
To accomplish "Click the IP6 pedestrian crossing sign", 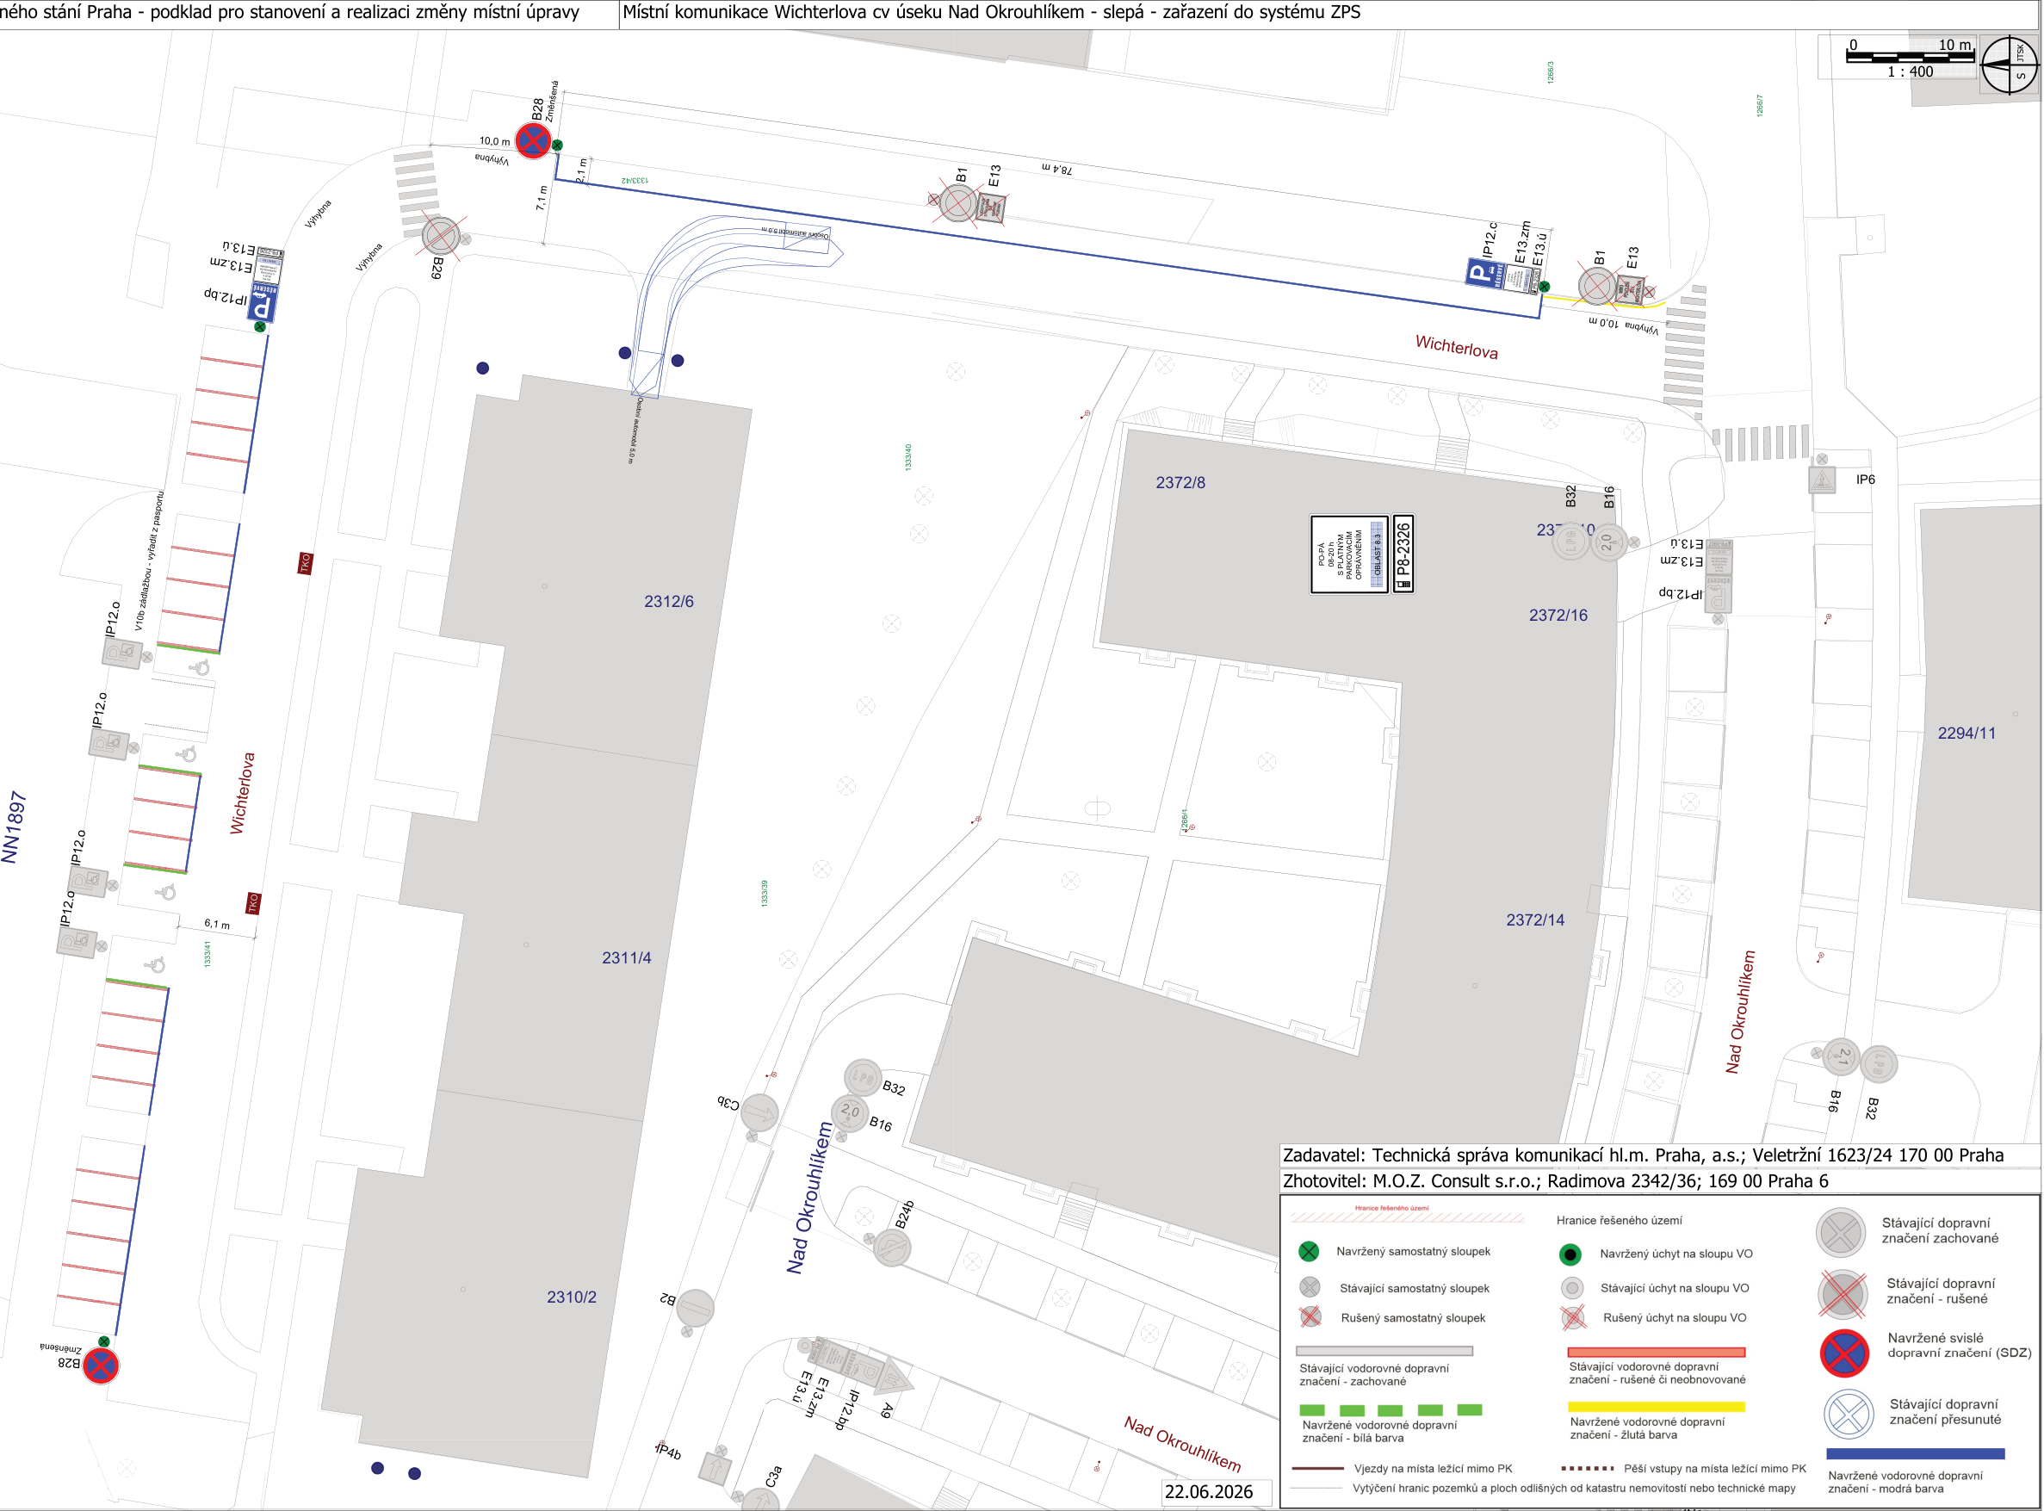I will pos(1823,480).
